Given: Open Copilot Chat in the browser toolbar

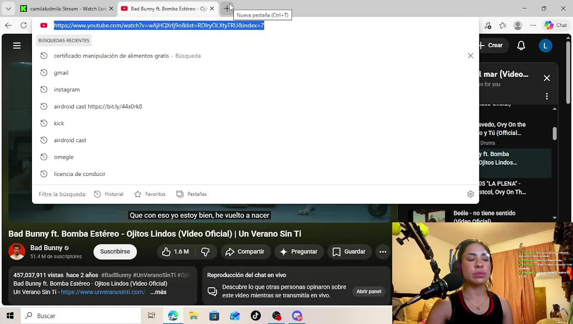Looking at the screenshot, I should (555, 26).
